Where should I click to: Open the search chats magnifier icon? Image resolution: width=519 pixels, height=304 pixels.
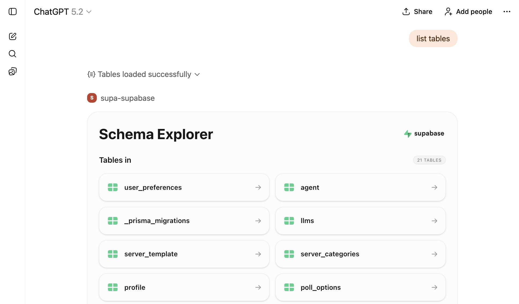tap(13, 54)
